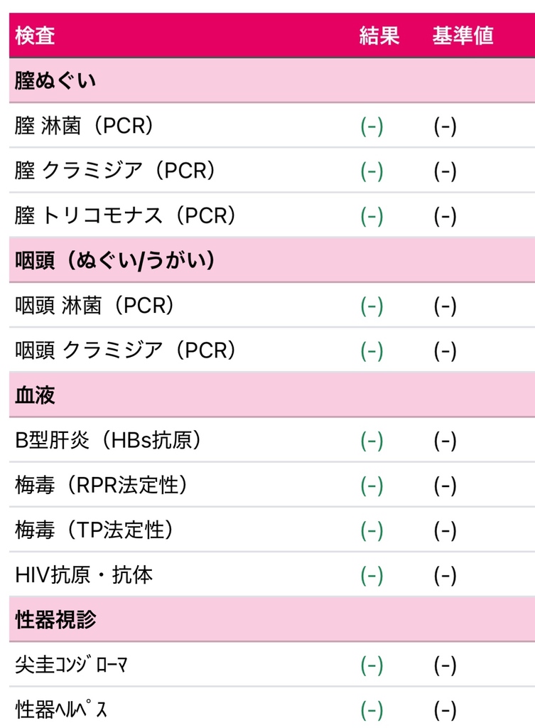Select the 膣 クラミジア（PCR）row label
This screenshot has width=535, height=728.
[x=116, y=171]
